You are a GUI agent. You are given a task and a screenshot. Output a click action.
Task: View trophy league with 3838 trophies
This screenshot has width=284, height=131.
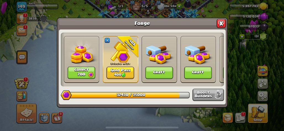(22, 18)
